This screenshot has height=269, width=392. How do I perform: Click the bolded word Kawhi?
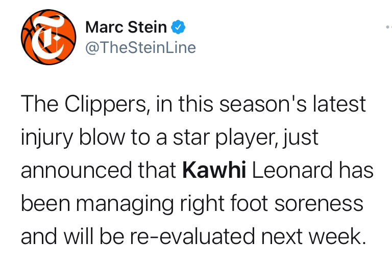pos(214,170)
